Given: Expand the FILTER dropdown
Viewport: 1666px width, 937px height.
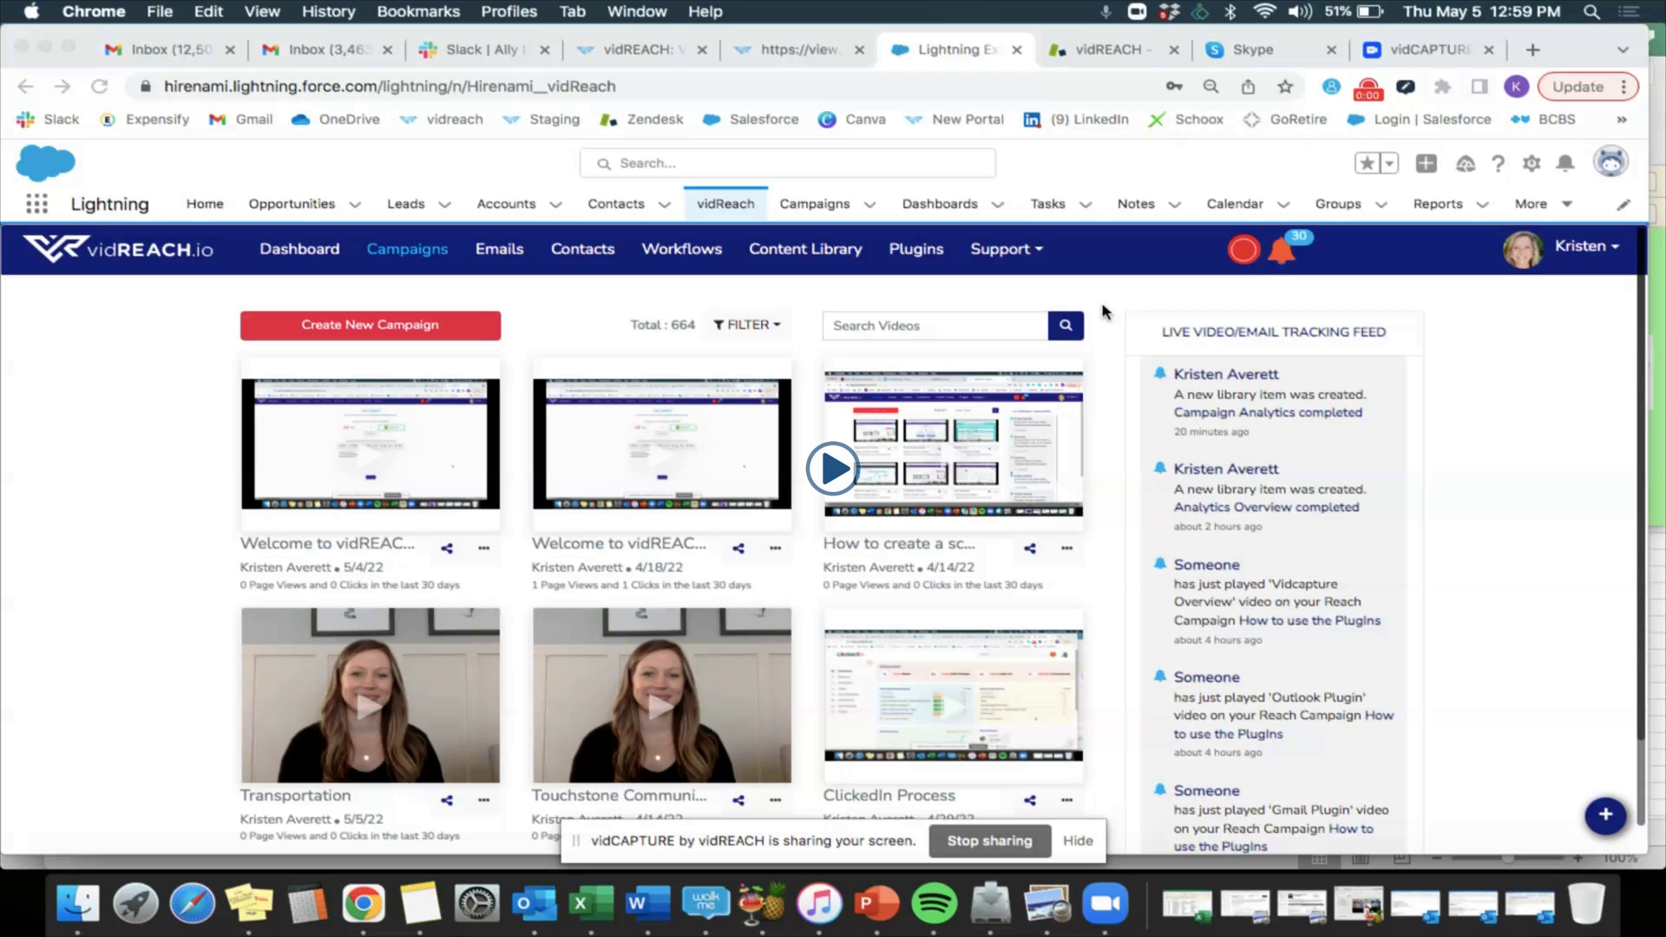Looking at the screenshot, I should pyautogui.click(x=746, y=324).
